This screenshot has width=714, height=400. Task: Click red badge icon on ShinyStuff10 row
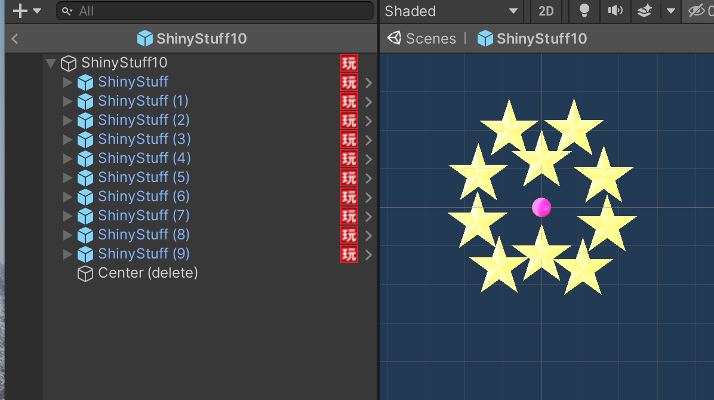[x=349, y=63]
